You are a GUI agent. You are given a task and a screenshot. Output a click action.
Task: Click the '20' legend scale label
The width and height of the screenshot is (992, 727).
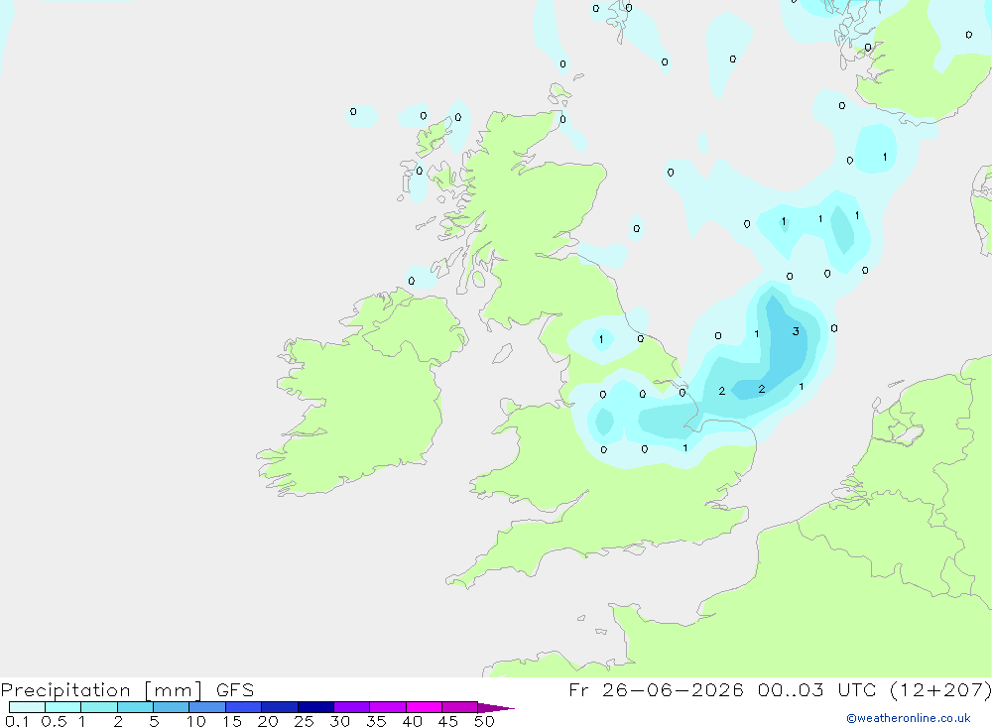tap(268, 721)
